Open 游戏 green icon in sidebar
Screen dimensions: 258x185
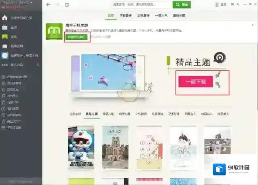[x=4, y=37]
